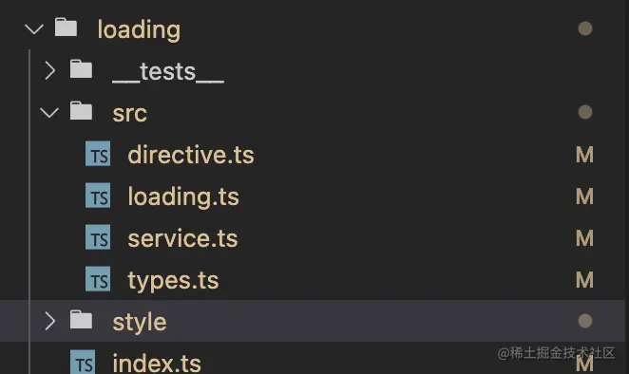The width and height of the screenshot is (629, 374).
Task: Expand the __tests__ folder chevron
Action: pyautogui.click(x=49, y=70)
